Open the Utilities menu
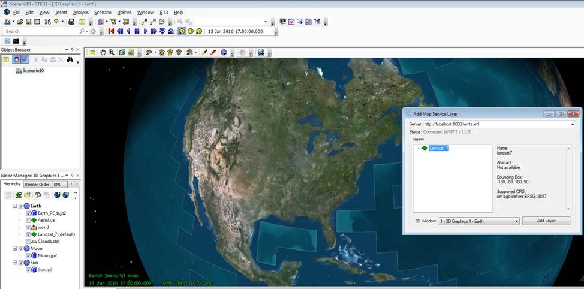Screen dimensions: 584x289 (x=124, y=12)
